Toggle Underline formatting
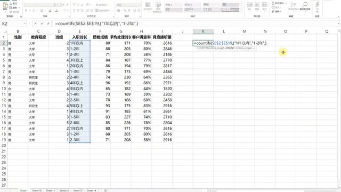The image size is (341, 192). (x=34, y=11)
